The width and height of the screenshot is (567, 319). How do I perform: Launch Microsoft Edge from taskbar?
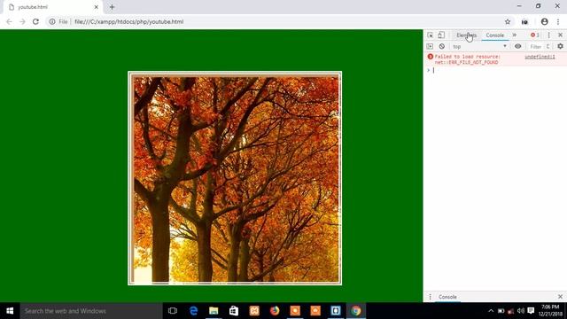click(193, 311)
